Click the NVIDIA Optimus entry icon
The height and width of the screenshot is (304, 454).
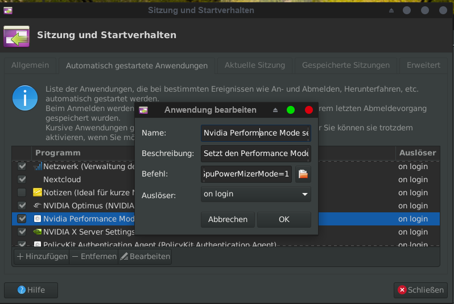tap(38, 206)
